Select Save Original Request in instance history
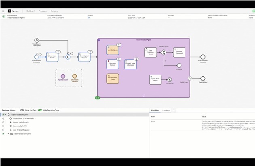The height and width of the screenshot is (167, 255). [x=21, y=130]
